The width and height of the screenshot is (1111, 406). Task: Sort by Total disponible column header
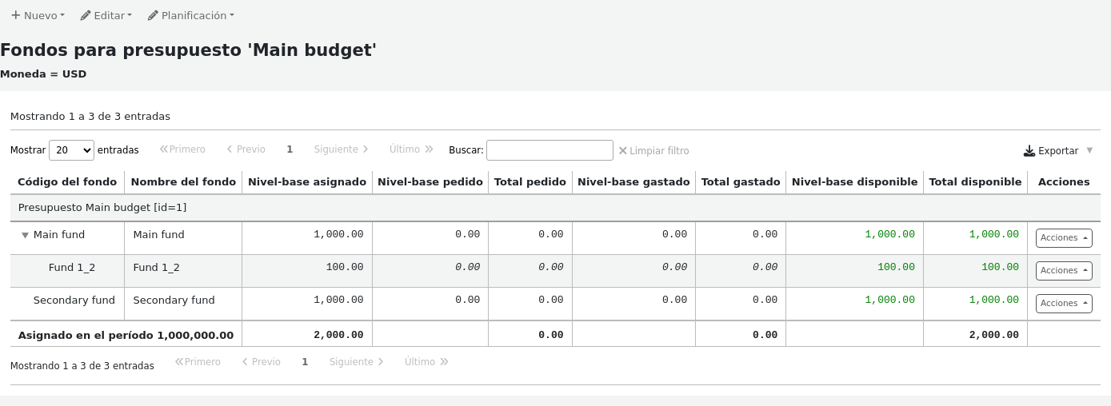975,182
